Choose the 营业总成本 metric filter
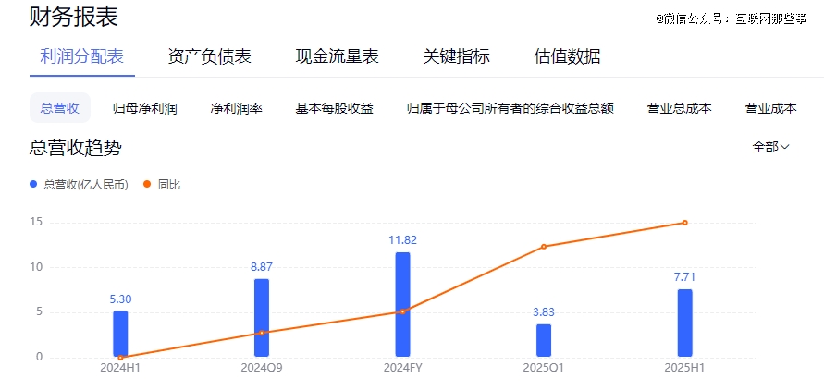This screenshot has height=390, width=824. pos(679,108)
